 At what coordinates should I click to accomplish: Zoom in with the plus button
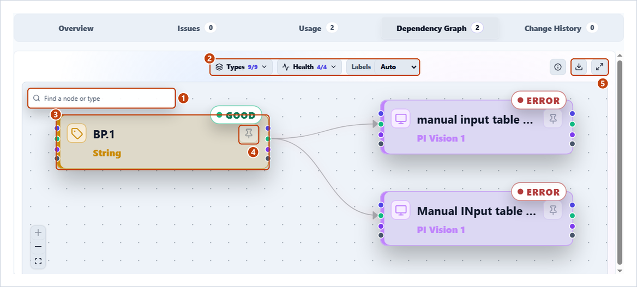click(x=38, y=233)
